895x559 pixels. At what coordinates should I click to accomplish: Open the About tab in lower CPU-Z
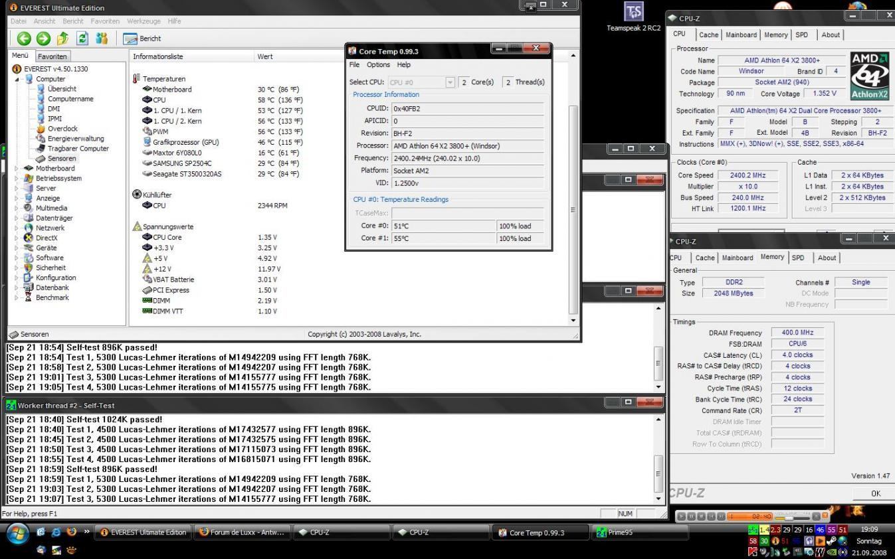point(827,258)
